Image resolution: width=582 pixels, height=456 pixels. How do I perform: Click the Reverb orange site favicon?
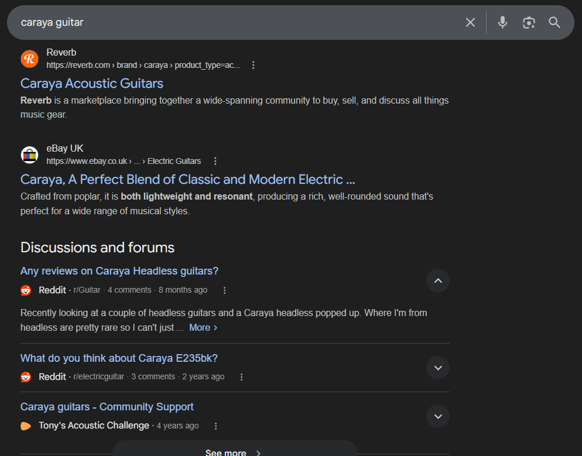pos(30,59)
